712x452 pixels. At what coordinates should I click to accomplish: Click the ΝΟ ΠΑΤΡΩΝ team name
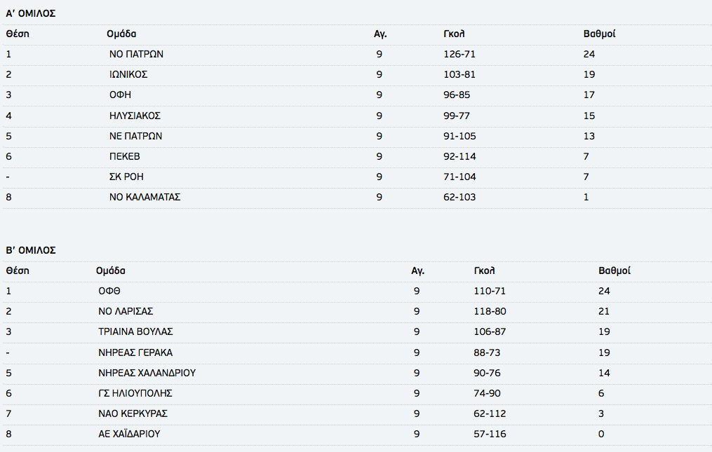pos(136,54)
